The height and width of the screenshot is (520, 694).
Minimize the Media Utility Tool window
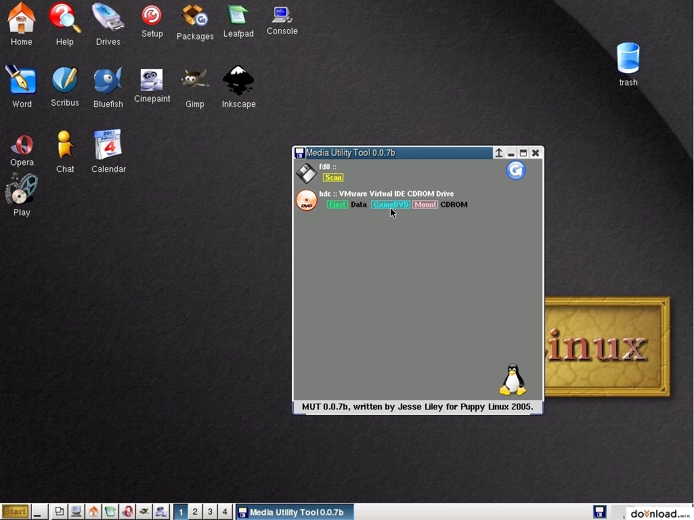511,152
